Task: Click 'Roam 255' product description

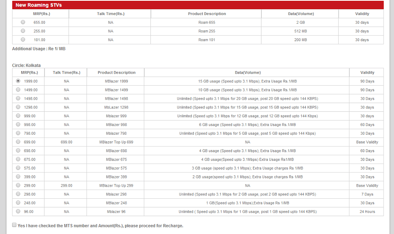Action: click(207, 31)
